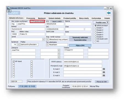This screenshot has height=101, width=125.
Task: Open the Prodané položky tab
Action: click(x=70, y=18)
